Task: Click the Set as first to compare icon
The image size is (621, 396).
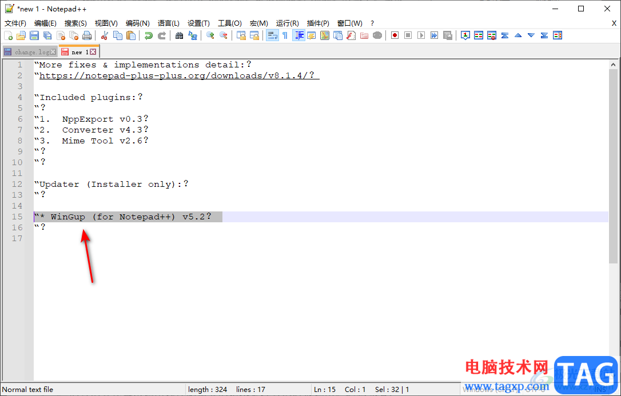Action: tap(465, 35)
